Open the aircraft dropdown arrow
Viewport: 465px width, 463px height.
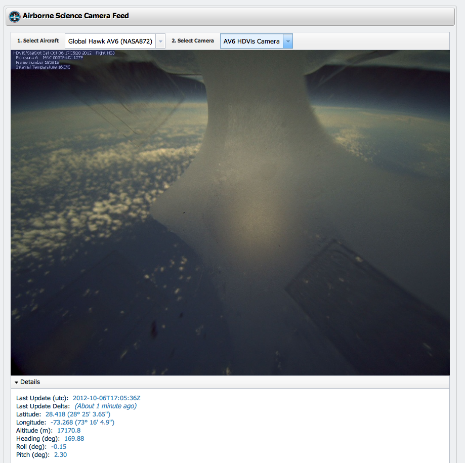point(160,41)
